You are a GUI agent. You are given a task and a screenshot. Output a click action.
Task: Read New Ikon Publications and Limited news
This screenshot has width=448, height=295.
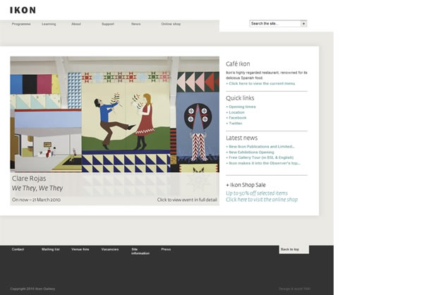pos(260,146)
